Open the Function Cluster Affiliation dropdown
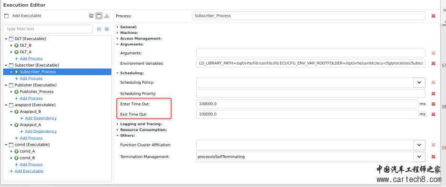Viewport: 446px width, 187px height. [x=419, y=145]
